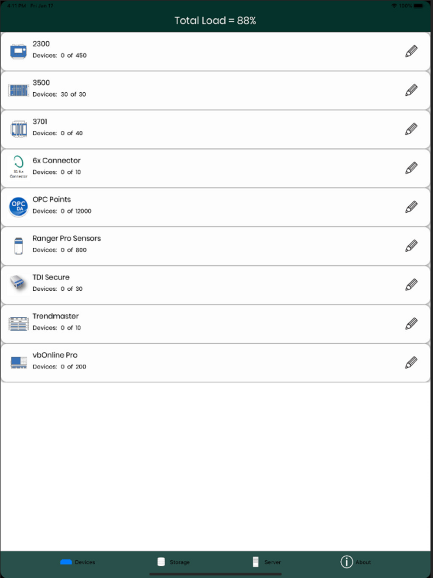Select the Ranger Pro Sensors row label
This screenshot has height=578, width=433.
(x=67, y=238)
